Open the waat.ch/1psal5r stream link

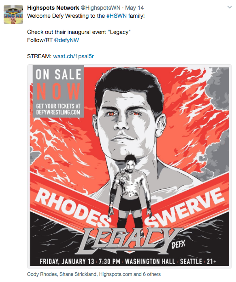click(x=74, y=56)
